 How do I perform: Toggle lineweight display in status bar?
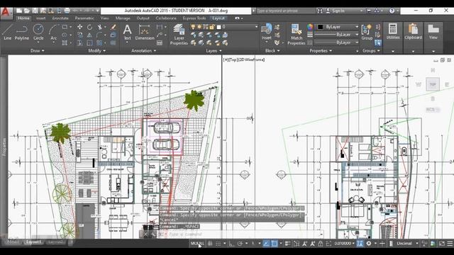click(x=287, y=244)
